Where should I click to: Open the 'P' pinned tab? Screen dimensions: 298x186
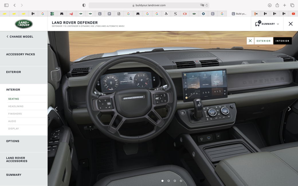tap(109, 14)
